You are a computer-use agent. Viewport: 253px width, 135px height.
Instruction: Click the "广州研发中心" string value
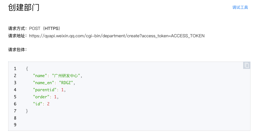click(66, 76)
